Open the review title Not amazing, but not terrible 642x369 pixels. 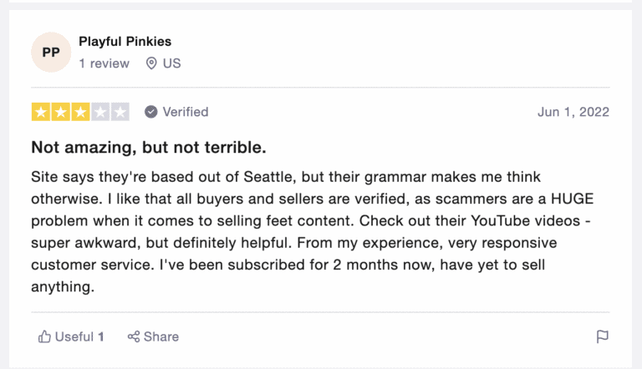point(149,147)
